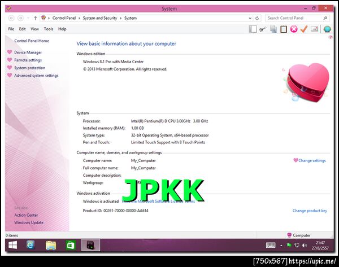Click the volume speaker tray icon

coord(305,245)
